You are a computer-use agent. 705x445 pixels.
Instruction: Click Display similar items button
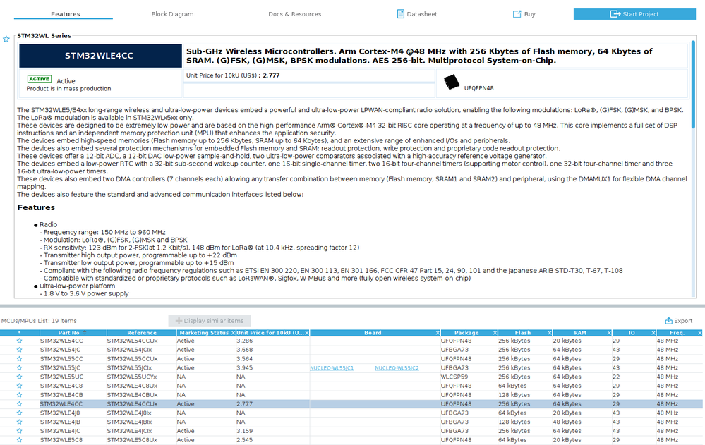[x=210, y=320]
